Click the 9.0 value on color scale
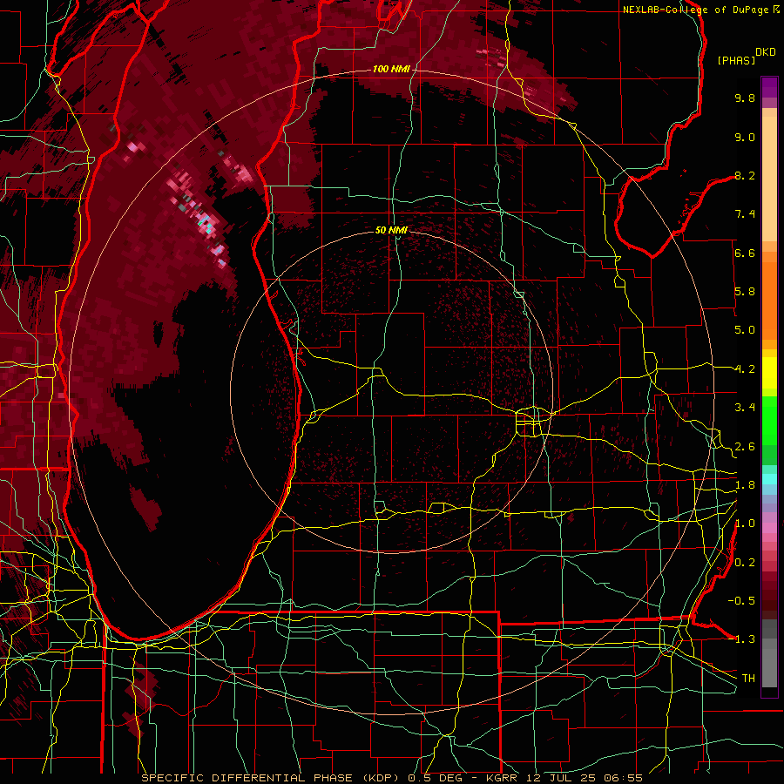This screenshot has height=784, width=784. point(745,137)
